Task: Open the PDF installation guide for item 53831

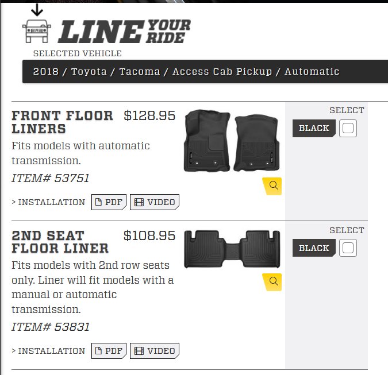Action: coord(109,350)
